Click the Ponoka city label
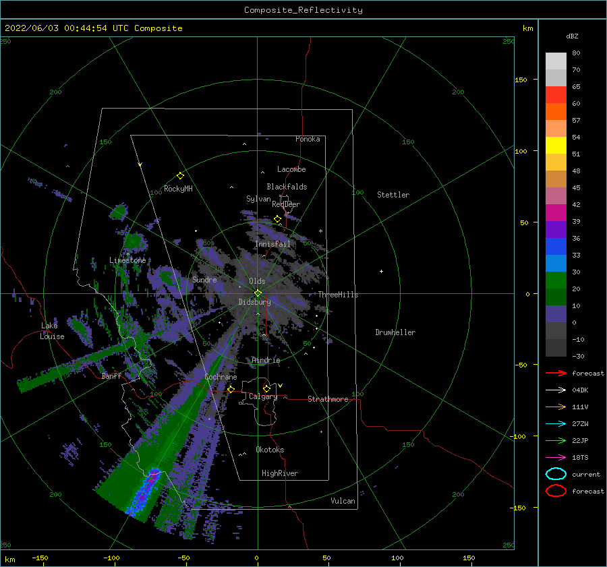 [x=308, y=139]
